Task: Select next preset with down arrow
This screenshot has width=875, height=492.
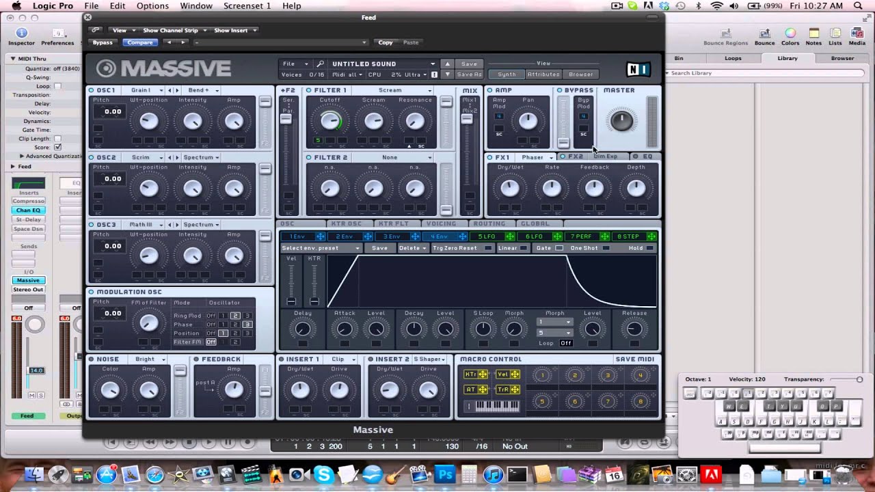Action: (447, 74)
